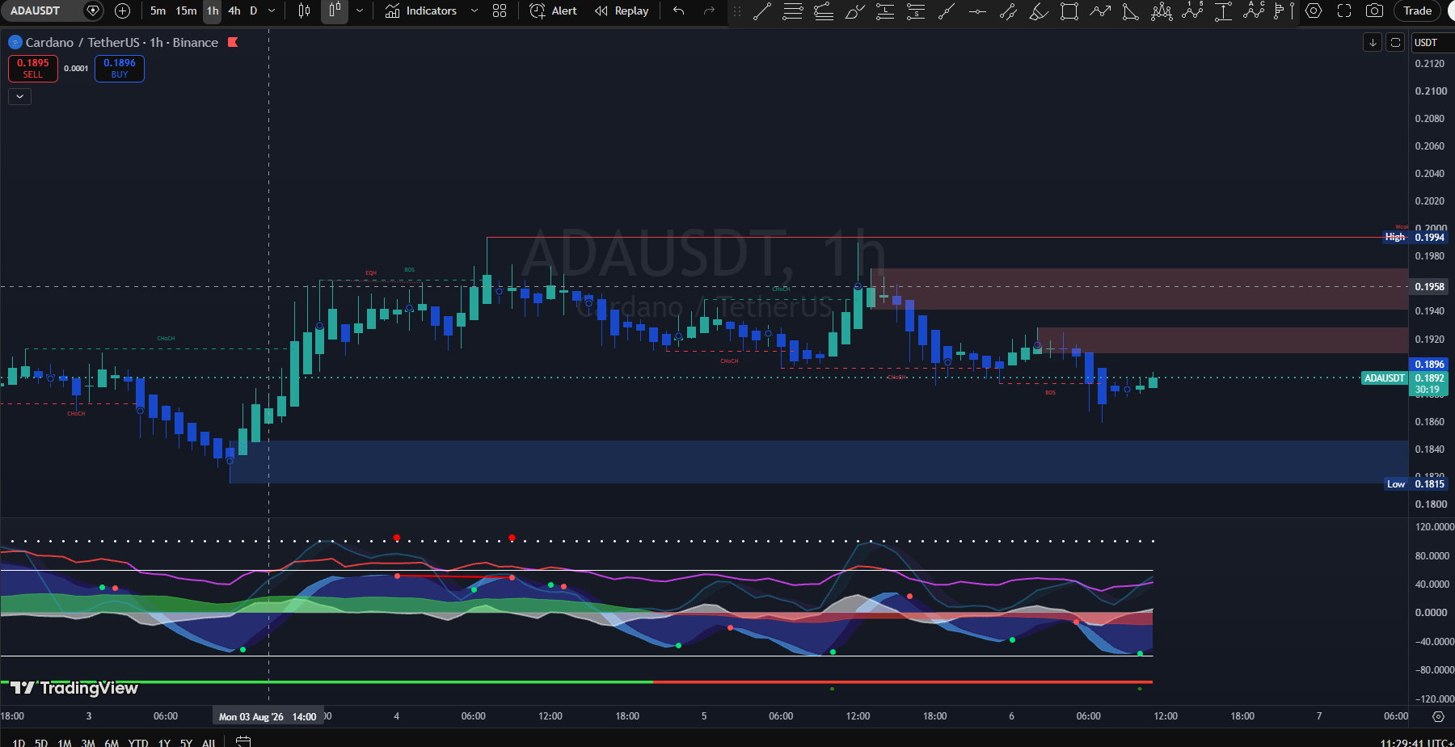Click the 0.1895 SELL button
The width and height of the screenshot is (1455, 747).
pos(33,68)
